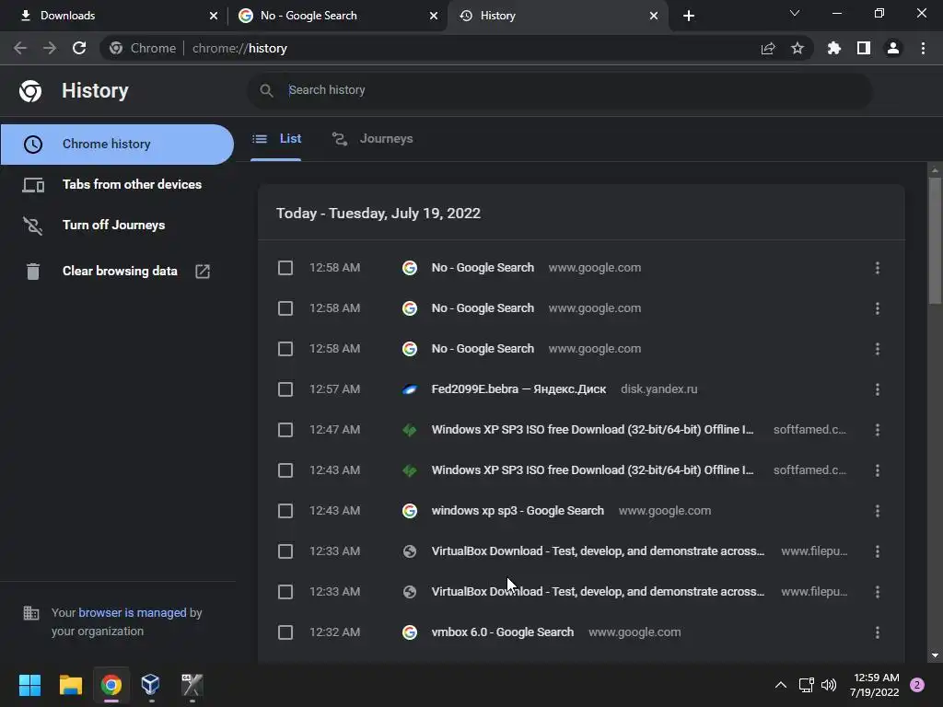Bookmark this page with the star icon
Screen dimensions: 943x707
797,48
